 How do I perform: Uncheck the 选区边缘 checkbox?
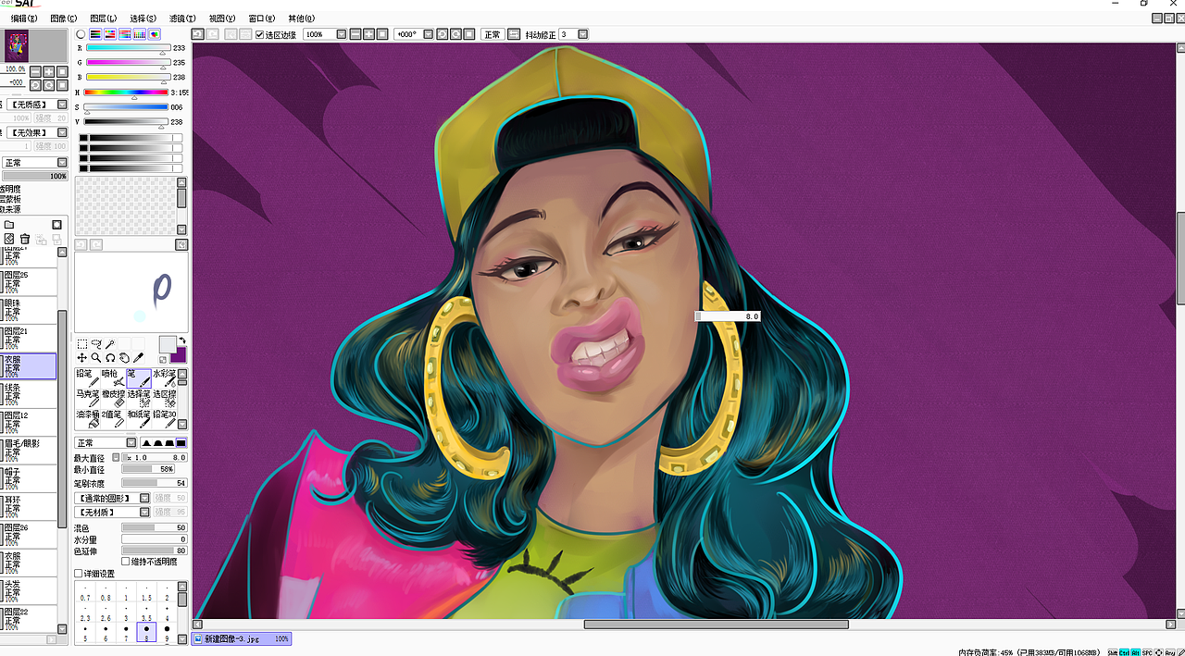tap(260, 34)
